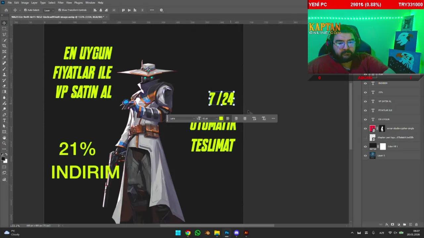Select the Eyedropper tool
The width and height of the screenshot is (424, 238).
(4, 58)
